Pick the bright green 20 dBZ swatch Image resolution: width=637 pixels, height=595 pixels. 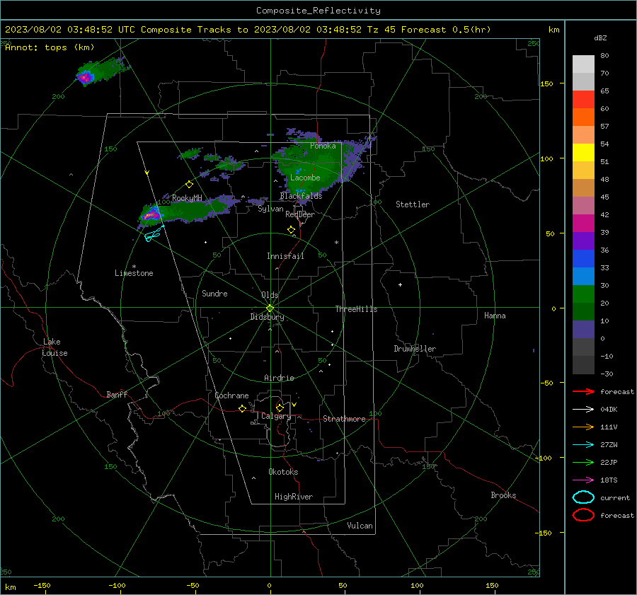(x=583, y=294)
